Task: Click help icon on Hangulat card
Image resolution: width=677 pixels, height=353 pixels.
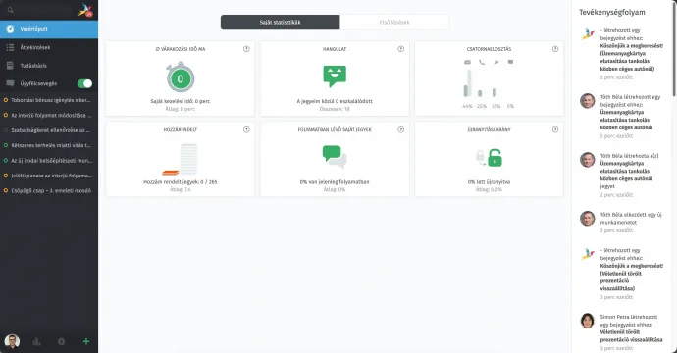Action: coord(400,49)
